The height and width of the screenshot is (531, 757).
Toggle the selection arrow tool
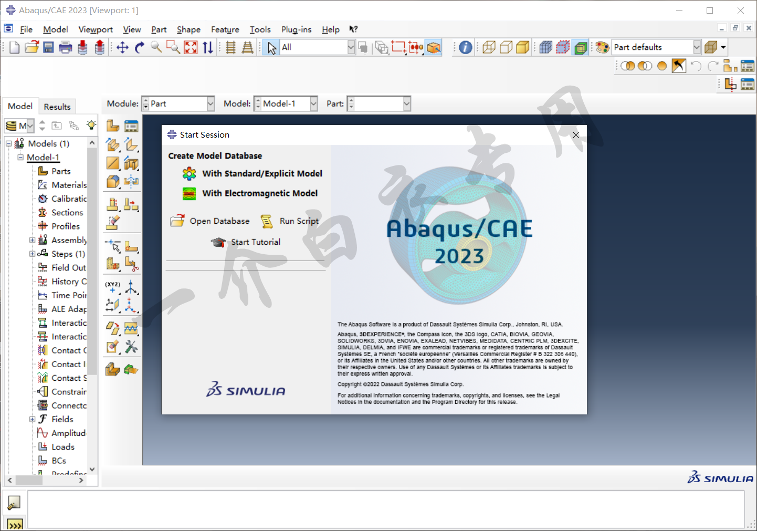271,47
